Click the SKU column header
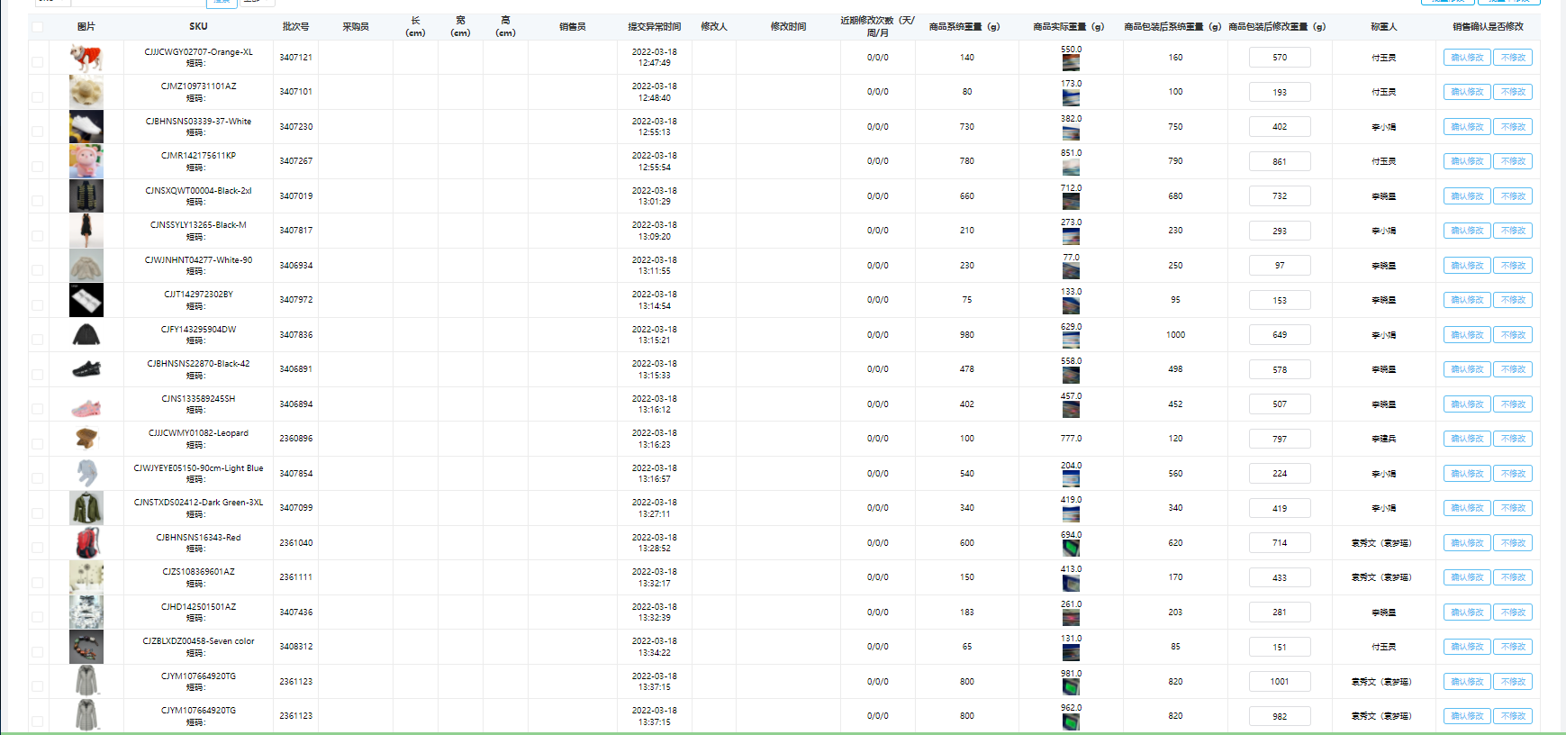The height and width of the screenshot is (735, 1566). pyautogui.click(x=199, y=27)
